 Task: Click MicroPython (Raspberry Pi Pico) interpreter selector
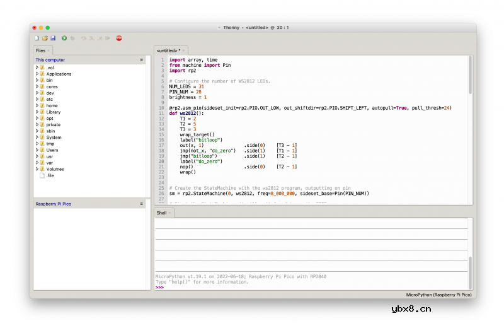[438, 295]
